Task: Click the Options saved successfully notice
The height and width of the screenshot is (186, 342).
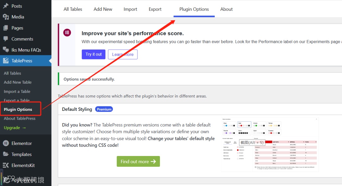Action: [x=200, y=79]
